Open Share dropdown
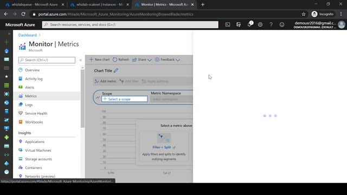The image size is (347, 195). pos(142,60)
